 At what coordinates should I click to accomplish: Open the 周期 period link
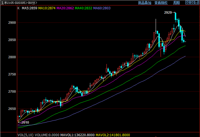(x=176, y=3)
